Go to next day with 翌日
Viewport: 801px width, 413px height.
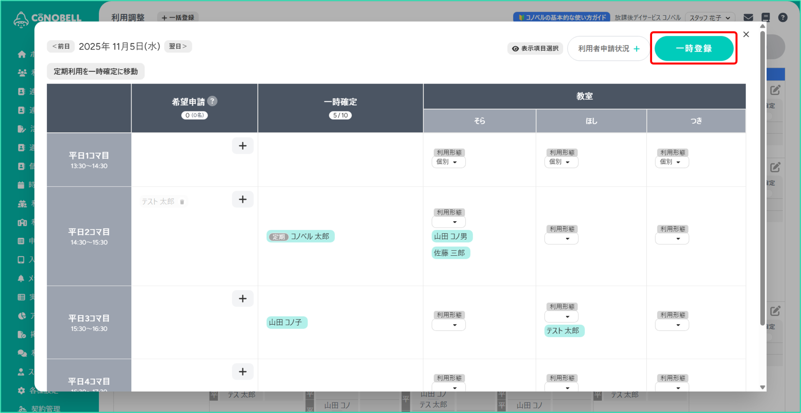pyautogui.click(x=178, y=46)
